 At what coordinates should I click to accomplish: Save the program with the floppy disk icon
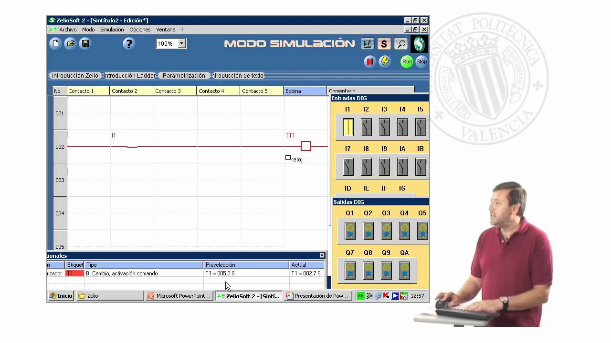[x=85, y=44]
